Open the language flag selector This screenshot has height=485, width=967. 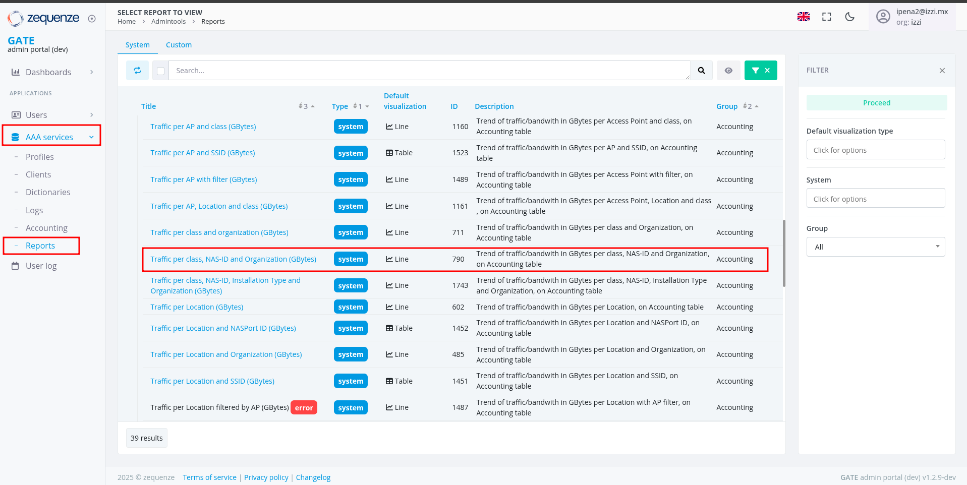coord(804,17)
